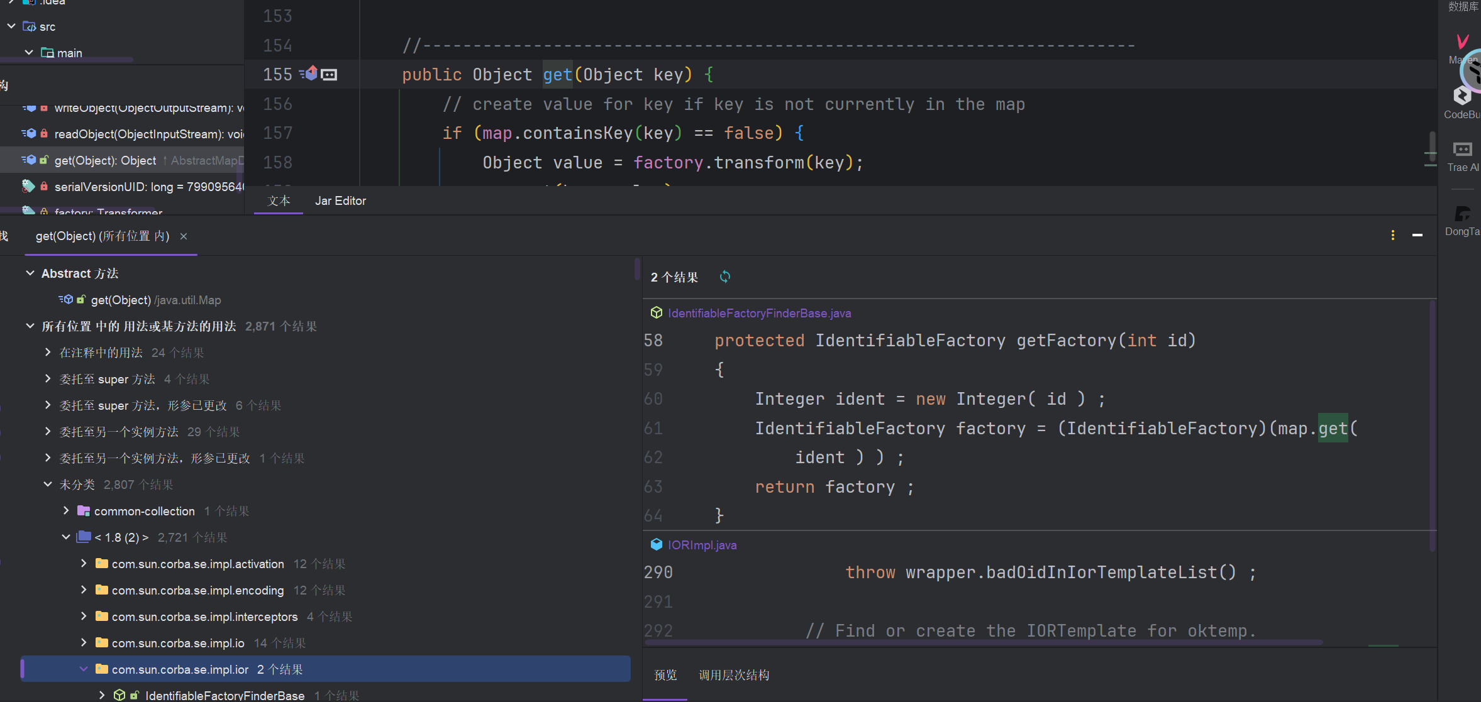This screenshot has height=702, width=1481.
Task: Switch to 调用层次结构 tab
Action: 733,675
